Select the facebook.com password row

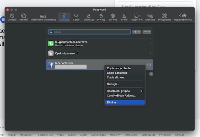pos(100,65)
